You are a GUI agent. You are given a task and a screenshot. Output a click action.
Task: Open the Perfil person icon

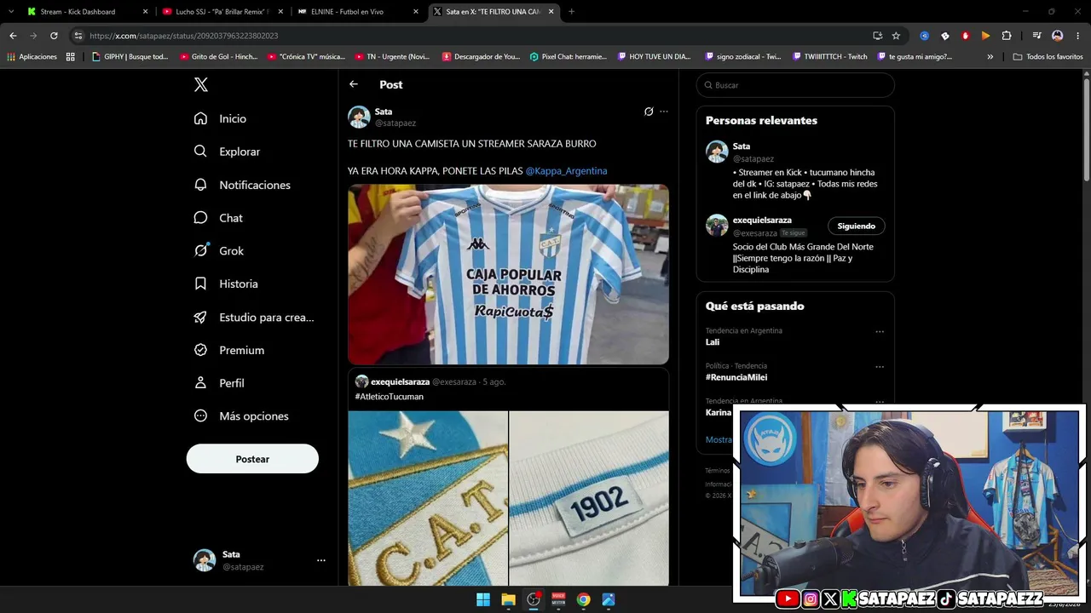pyautogui.click(x=200, y=383)
